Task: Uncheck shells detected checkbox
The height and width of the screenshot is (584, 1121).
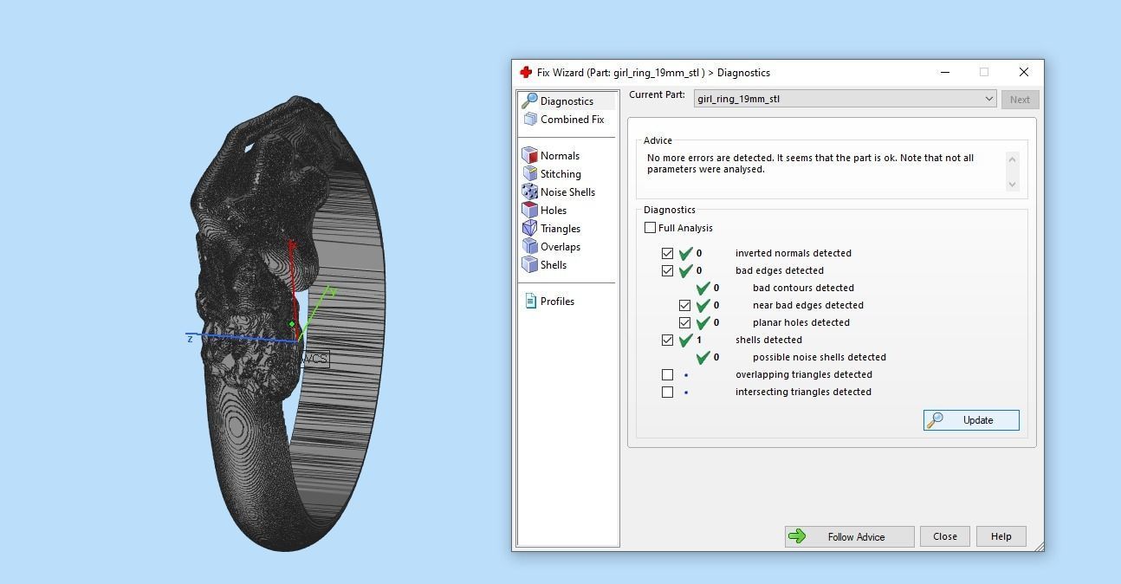Action: [x=667, y=340]
